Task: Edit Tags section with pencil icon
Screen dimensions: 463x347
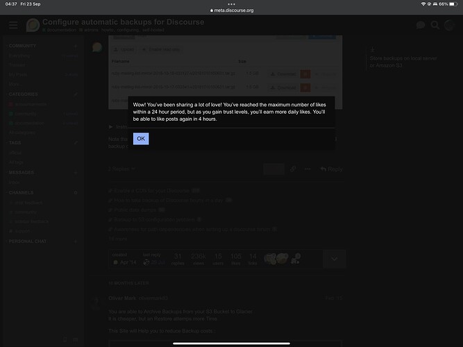Action: [76, 143]
